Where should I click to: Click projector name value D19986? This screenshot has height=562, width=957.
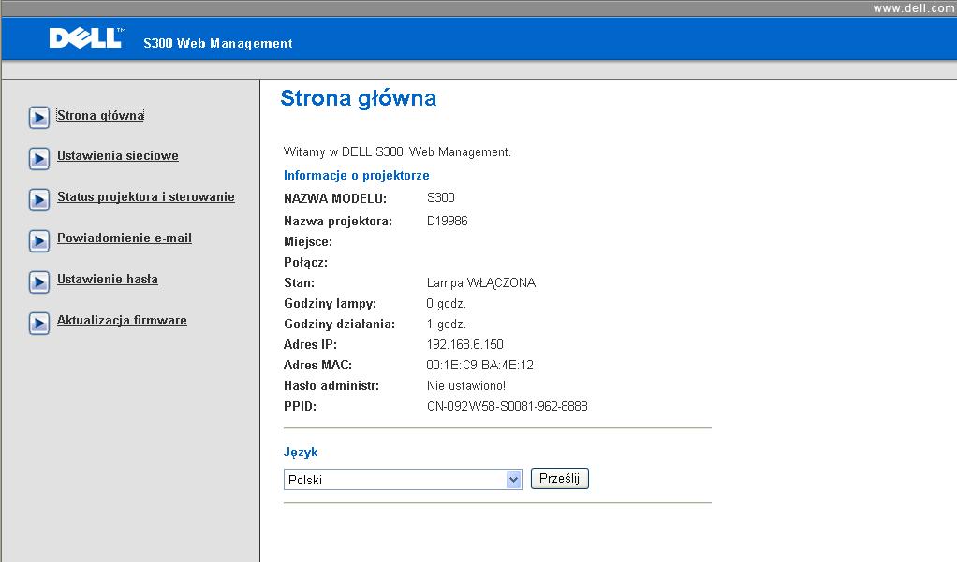pyautogui.click(x=448, y=221)
